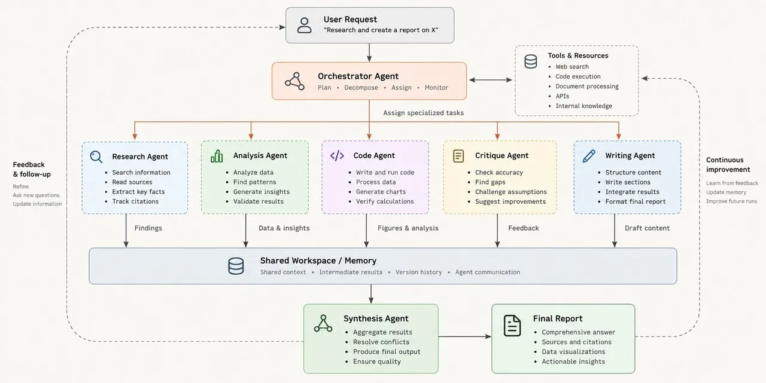
Task: Click the Assign specialized tasks label
Action: (x=424, y=112)
